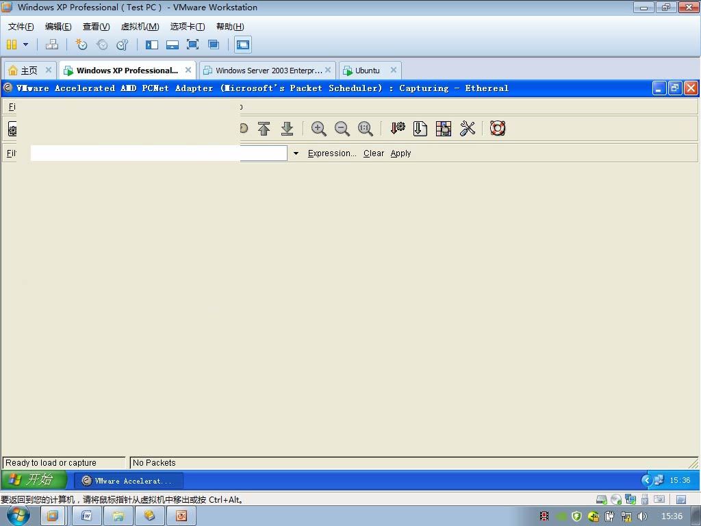This screenshot has height=526, width=701.
Task: Click the VMware message log status icon
Action: tap(681, 499)
